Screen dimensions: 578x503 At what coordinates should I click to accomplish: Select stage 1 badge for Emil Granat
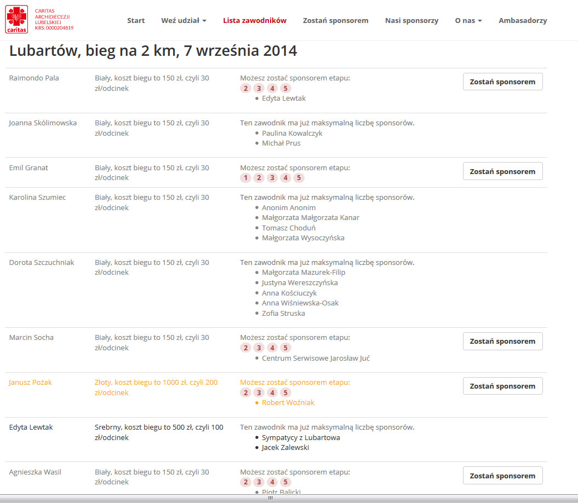[x=245, y=178]
